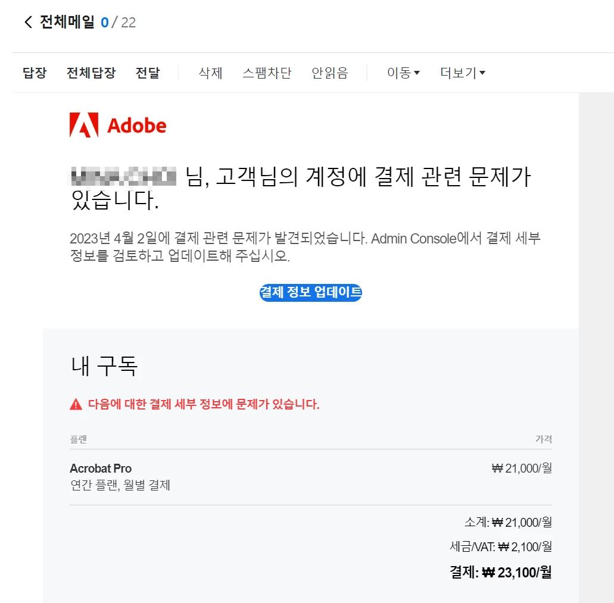614x603 pixels.
Task: Click 답장 to reply
Action: pyautogui.click(x=35, y=73)
